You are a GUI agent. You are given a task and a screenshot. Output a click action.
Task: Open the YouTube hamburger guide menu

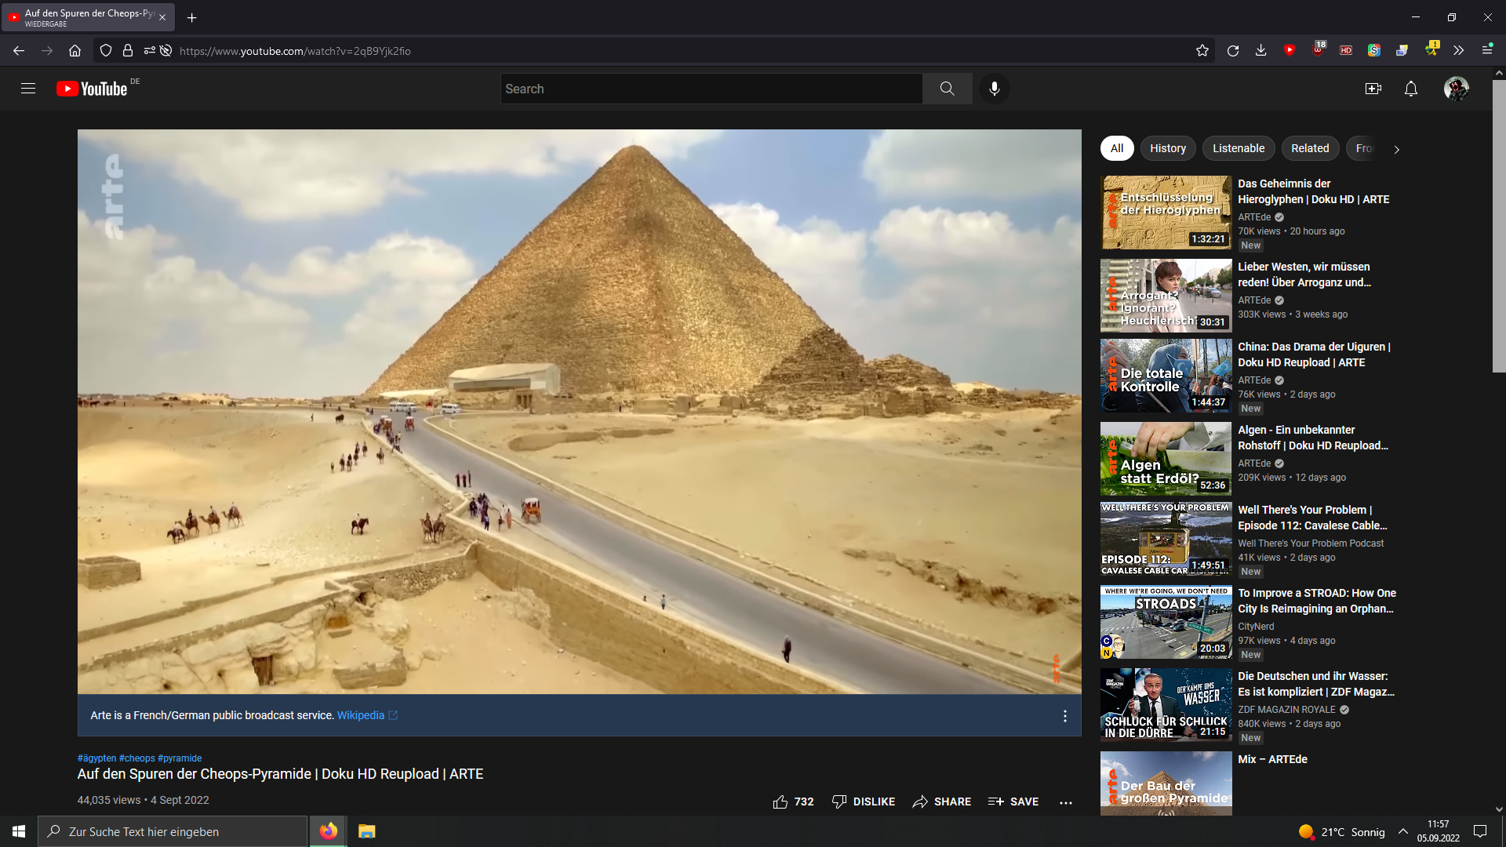28,89
